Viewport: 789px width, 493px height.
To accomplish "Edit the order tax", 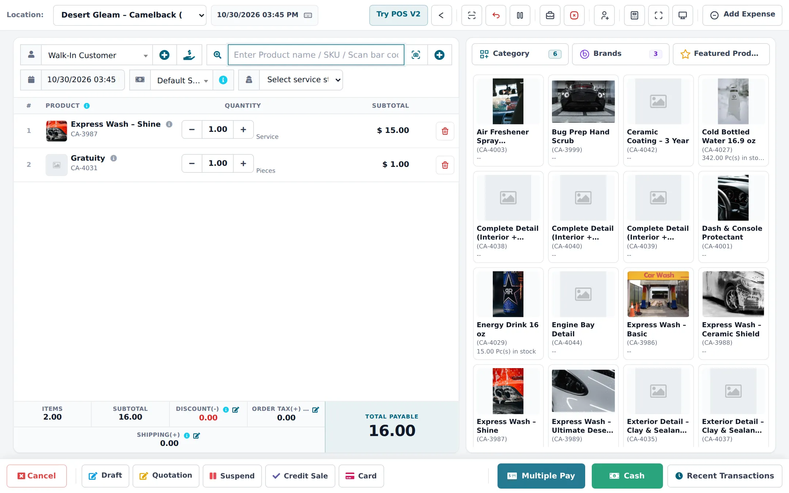I will coord(316,410).
